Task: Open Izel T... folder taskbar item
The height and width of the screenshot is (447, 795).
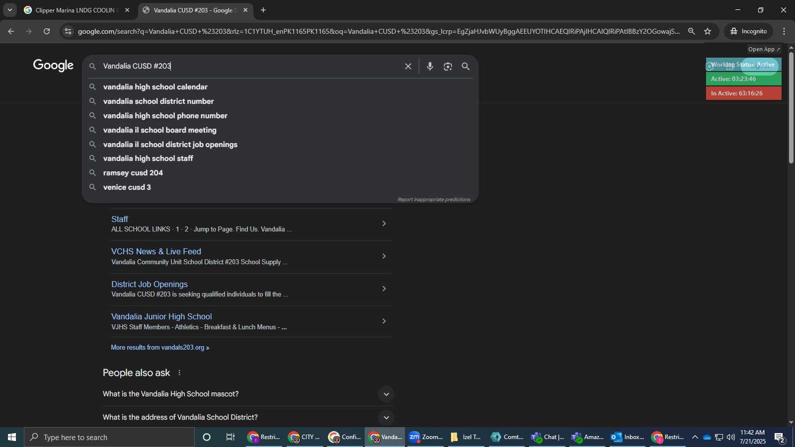Action: click(x=466, y=437)
